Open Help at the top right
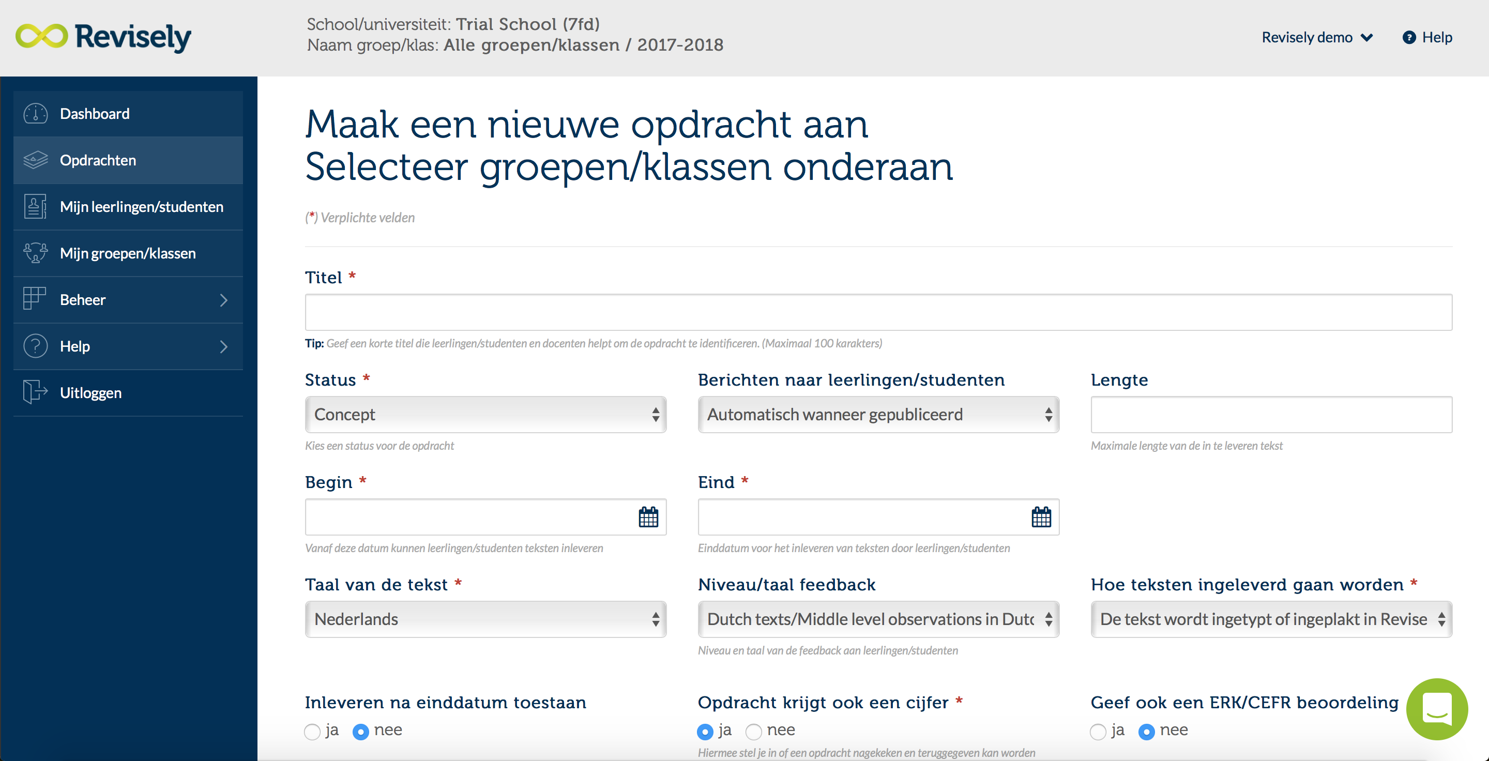1489x761 pixels. click(x=1427, y=37)
